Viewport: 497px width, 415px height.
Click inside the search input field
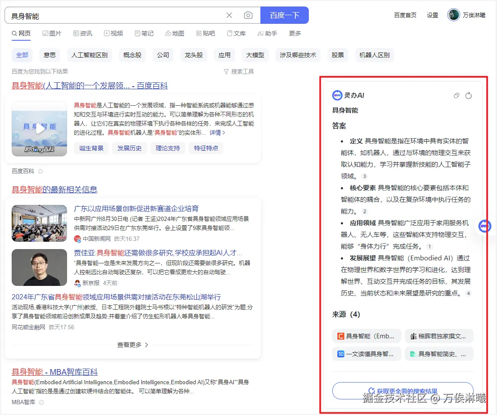pyautogui.click(x=108, y=15)
